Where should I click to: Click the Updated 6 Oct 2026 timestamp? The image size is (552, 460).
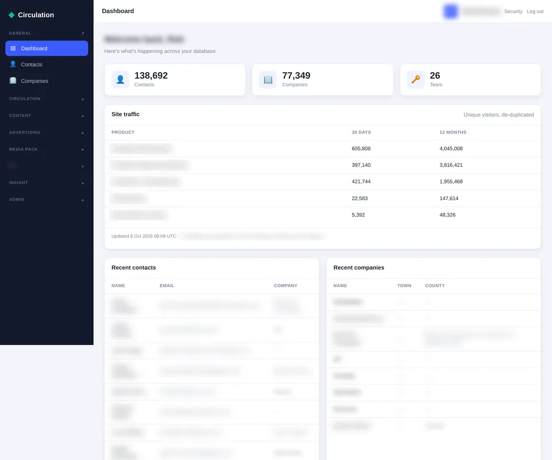point(144,236)
